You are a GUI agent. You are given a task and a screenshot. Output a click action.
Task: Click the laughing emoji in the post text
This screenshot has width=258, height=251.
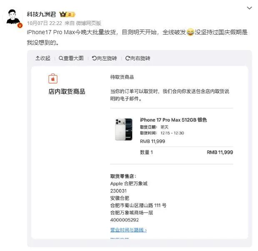tap(190, 32)
